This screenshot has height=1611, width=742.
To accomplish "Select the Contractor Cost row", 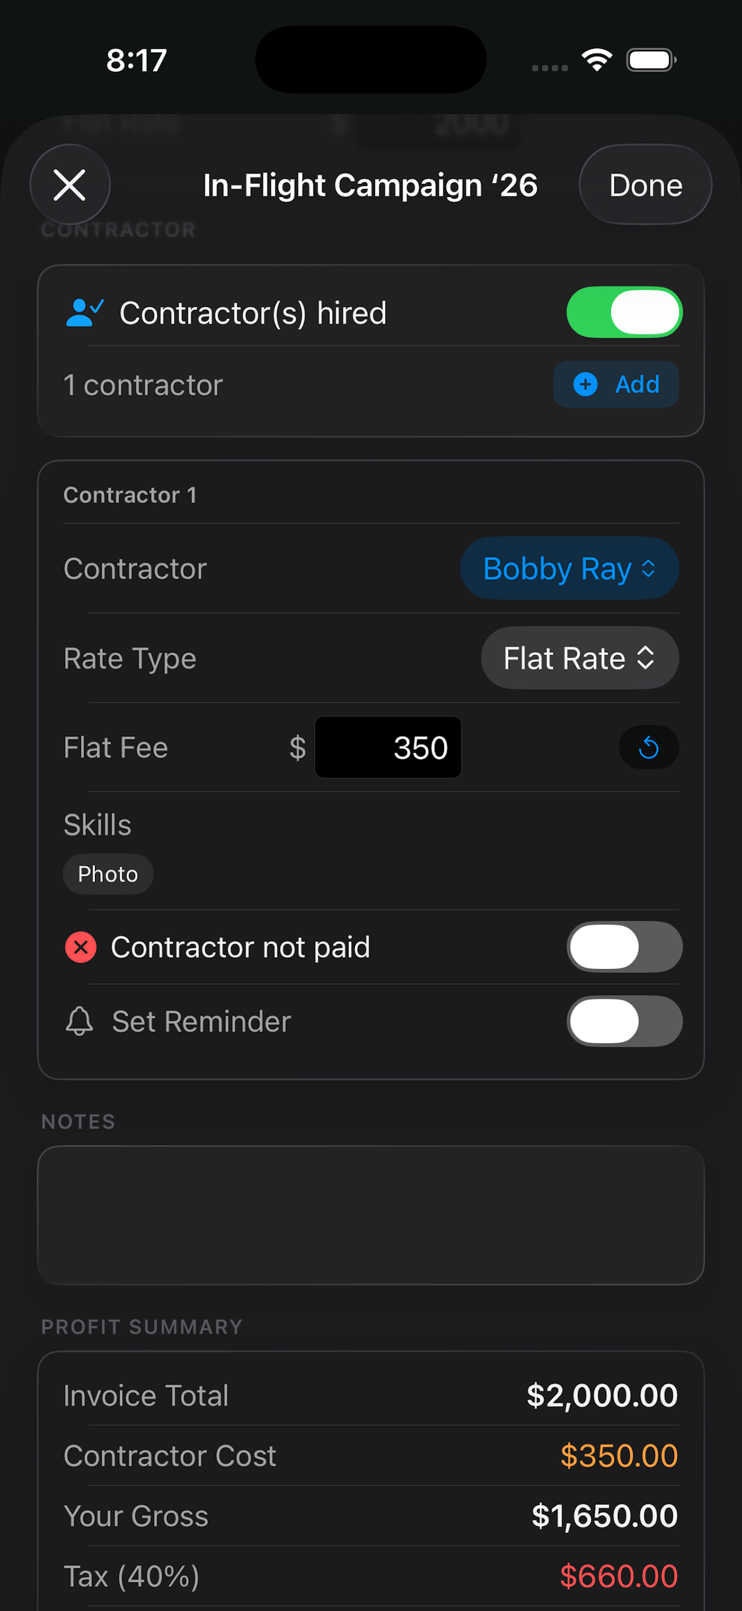I will 371,1456.
